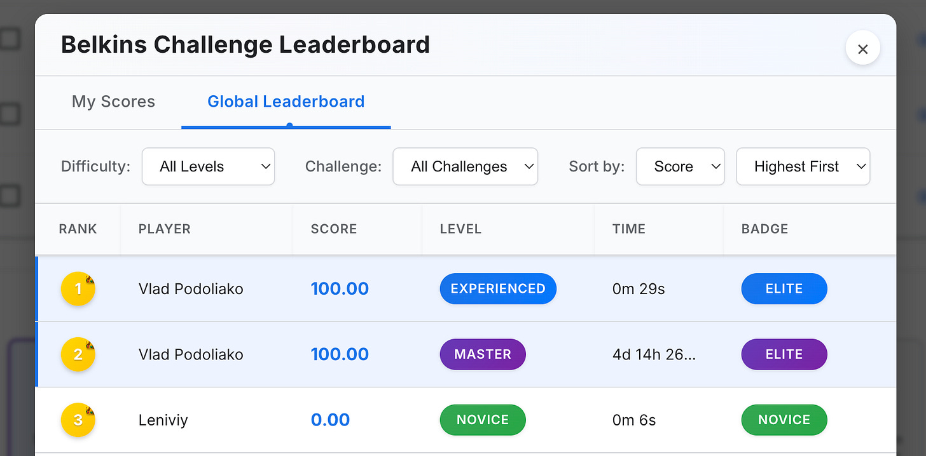Click the RANK column header
The width and height of the screenshot is (926, 456).
pos(78,229)
